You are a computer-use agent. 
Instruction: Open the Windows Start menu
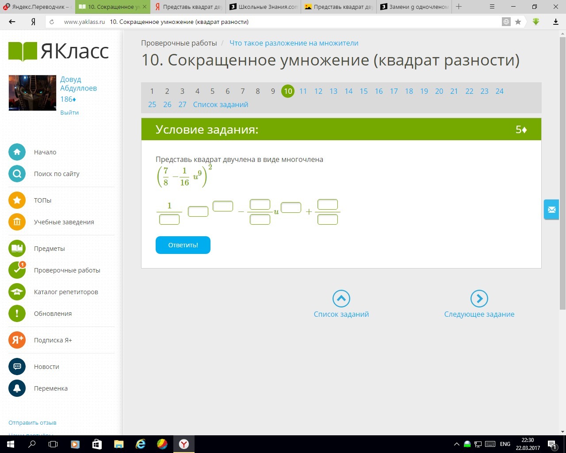click(11, 444)
